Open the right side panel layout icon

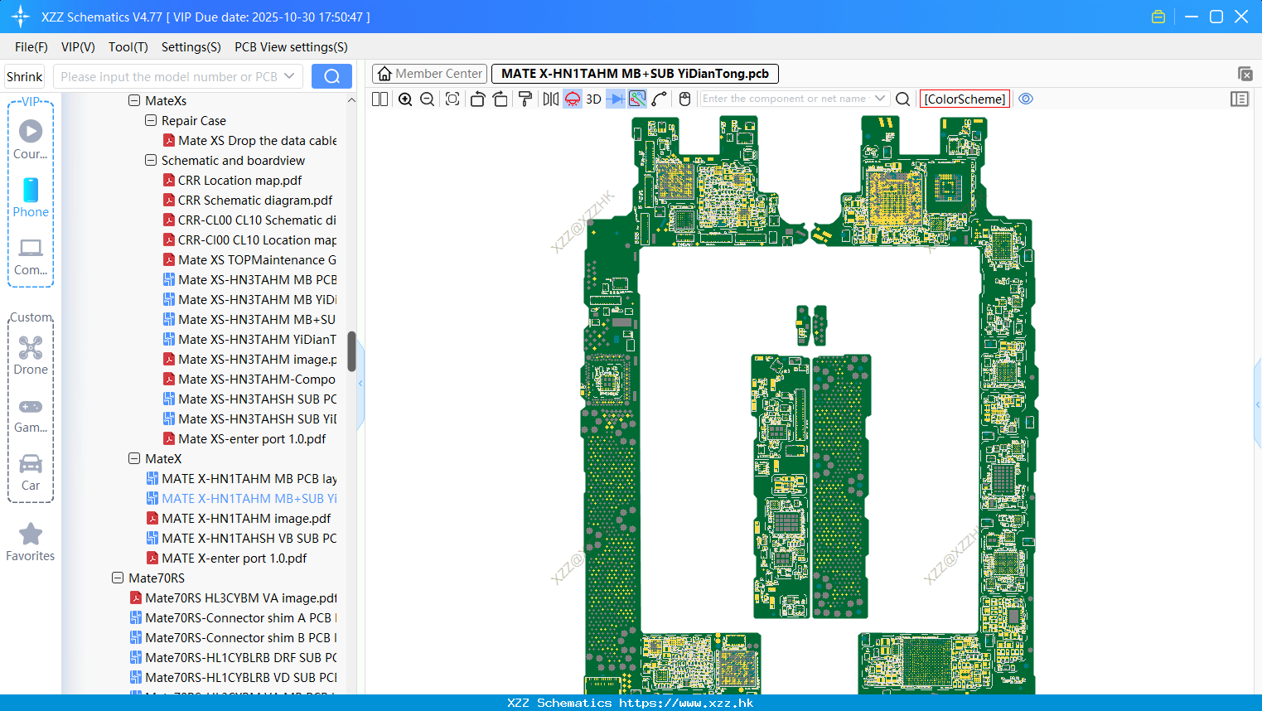(1240, 99)
